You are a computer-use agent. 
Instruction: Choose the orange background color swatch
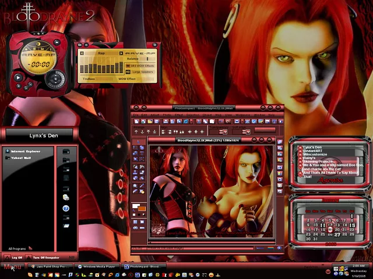point(142,209)
